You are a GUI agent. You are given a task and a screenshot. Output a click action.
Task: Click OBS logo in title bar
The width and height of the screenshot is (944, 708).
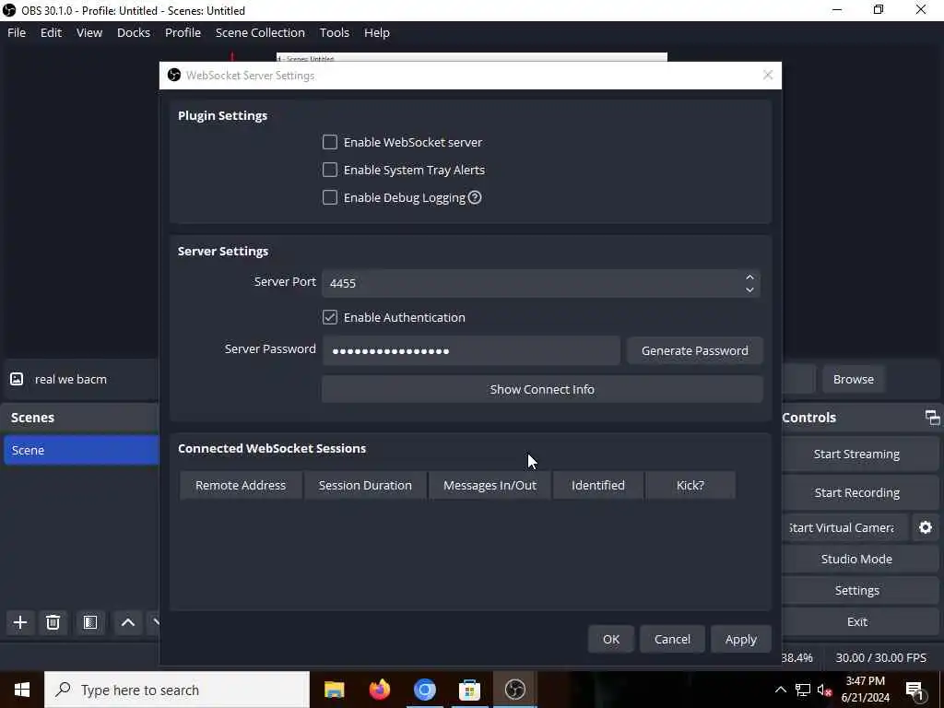pyautogui.click(x=9, y=10)
